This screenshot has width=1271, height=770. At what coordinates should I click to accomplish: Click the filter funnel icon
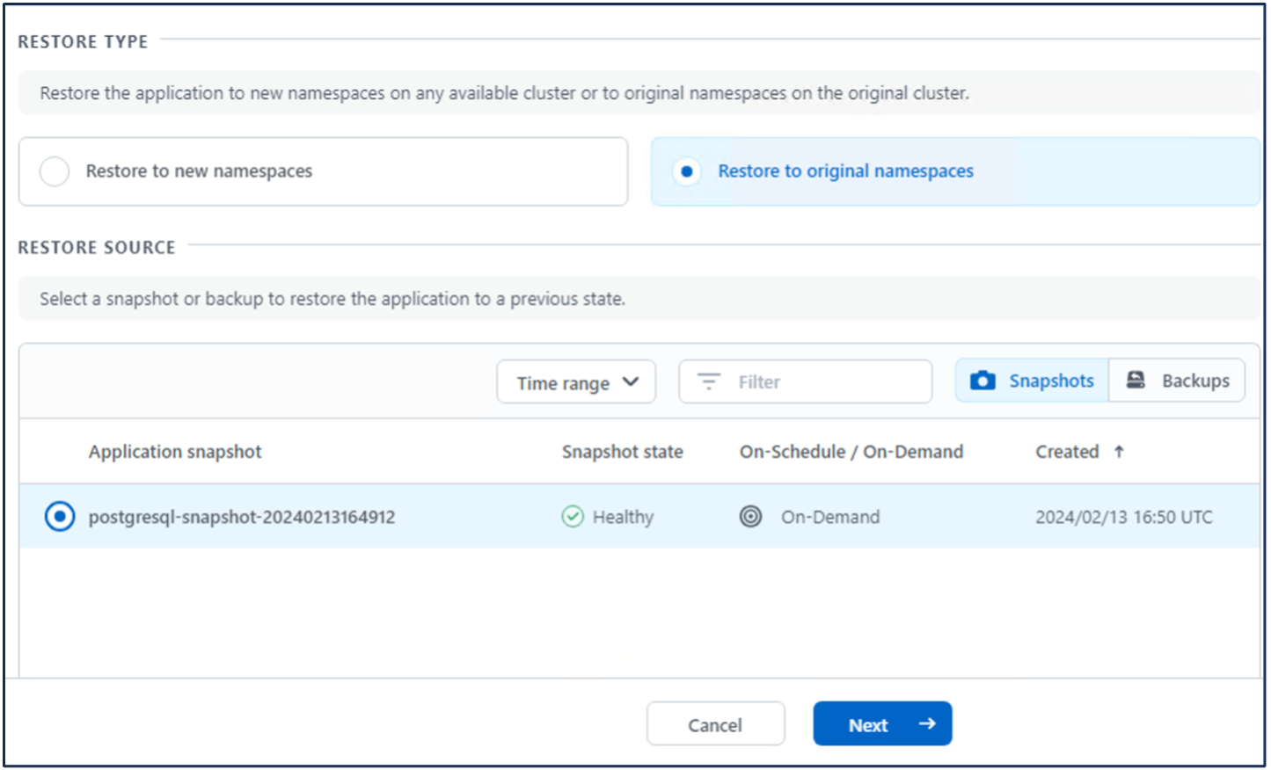tap(708, 381)
